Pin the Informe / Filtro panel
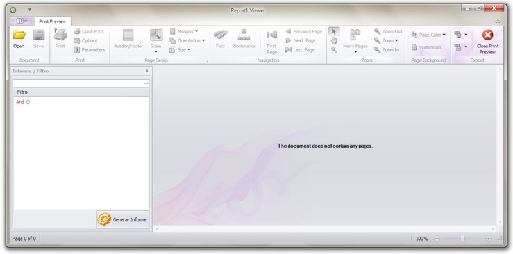 (147, 71)
